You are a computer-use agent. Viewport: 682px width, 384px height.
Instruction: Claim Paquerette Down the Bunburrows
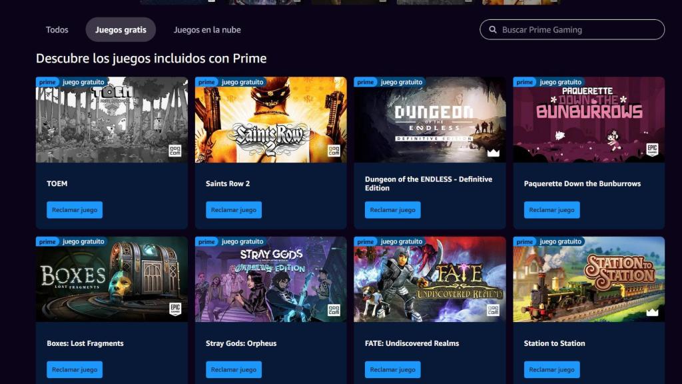point(551,209)
